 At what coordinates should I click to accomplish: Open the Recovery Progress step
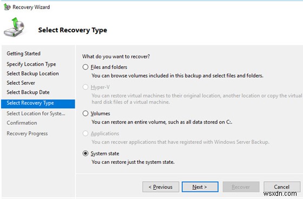click(27, 134)
